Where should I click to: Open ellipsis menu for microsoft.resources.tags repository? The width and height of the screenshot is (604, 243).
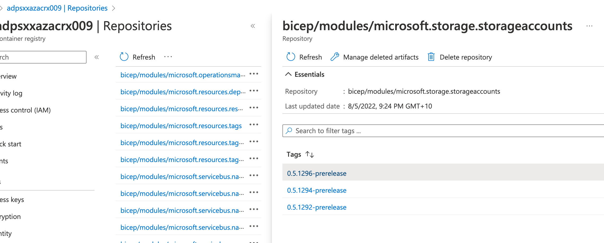[254, 125]
